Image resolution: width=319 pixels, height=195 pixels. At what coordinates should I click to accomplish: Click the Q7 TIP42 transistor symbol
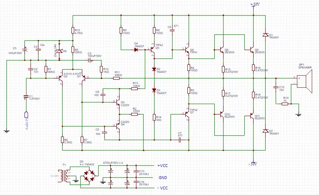click(187, 115)
